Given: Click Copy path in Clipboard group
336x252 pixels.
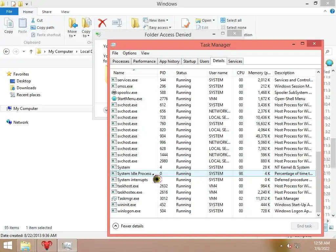Looking at the screenshot, I should pyautogui.click(x=42, y=28).
